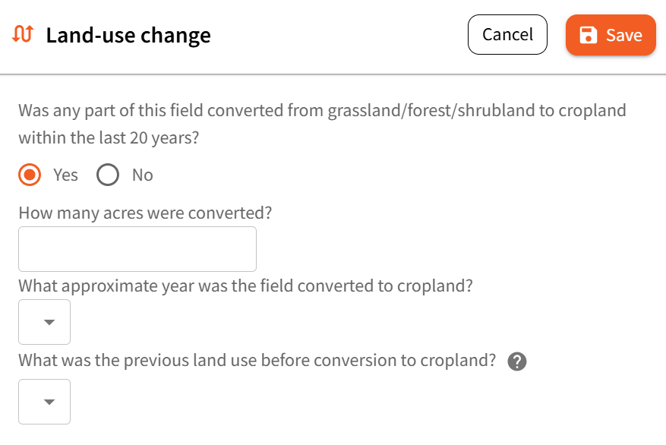Viewport: 666px width, 445px height.
Task: Select the Yes radio button
Action: click(x=30, y=175)
